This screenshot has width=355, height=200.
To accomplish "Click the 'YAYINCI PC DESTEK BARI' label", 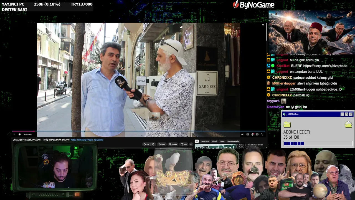I will (14, 7).
